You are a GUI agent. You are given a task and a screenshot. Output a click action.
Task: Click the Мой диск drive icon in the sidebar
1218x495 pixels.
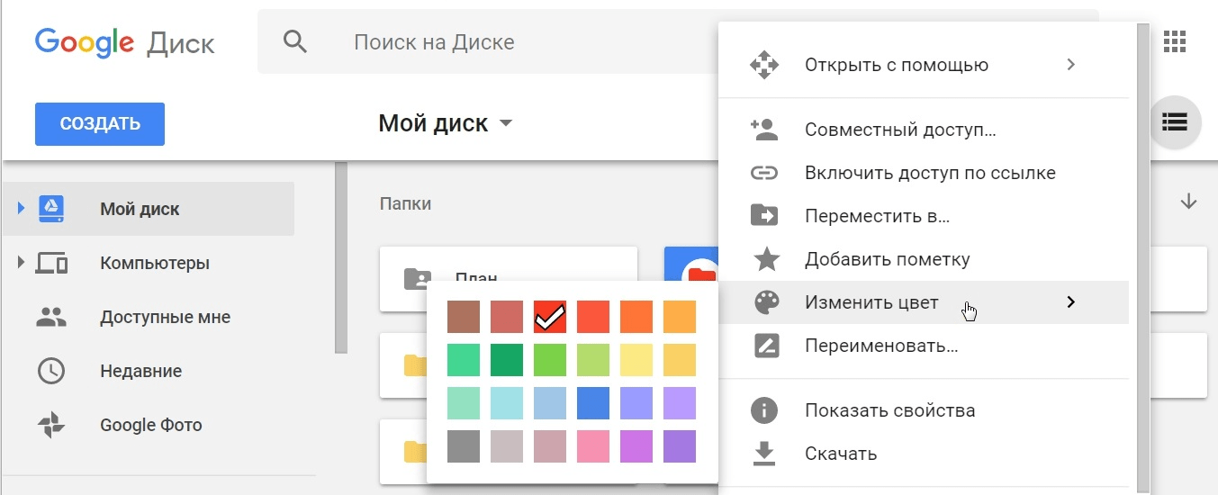[51, 209]
